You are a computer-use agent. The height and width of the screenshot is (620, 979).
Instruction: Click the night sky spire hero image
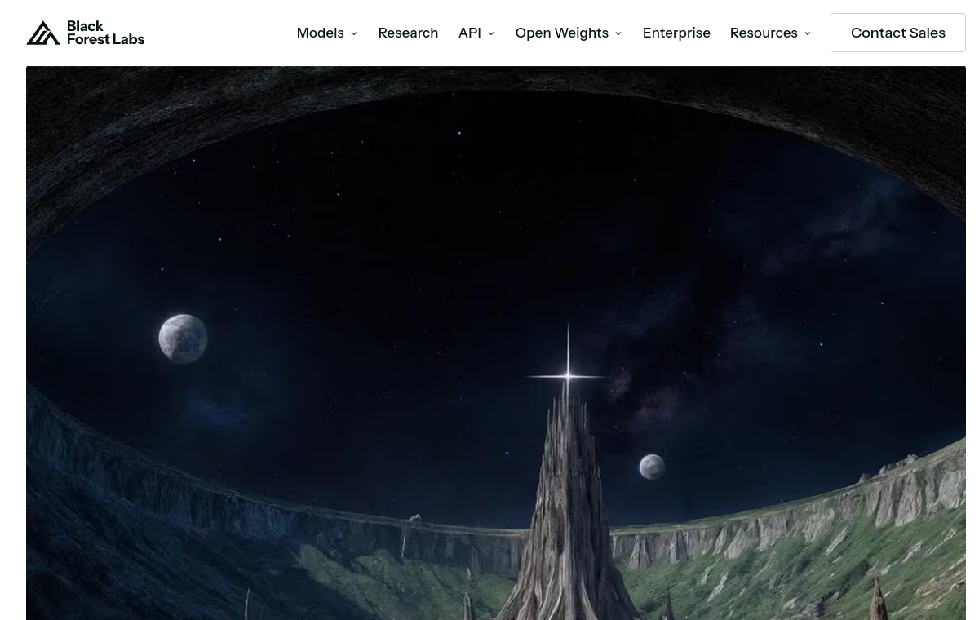click(496, 343)
